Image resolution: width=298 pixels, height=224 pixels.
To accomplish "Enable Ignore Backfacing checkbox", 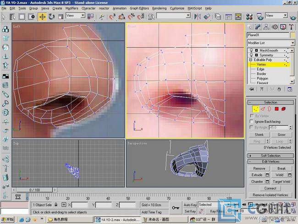I will (x=251, y=122).
